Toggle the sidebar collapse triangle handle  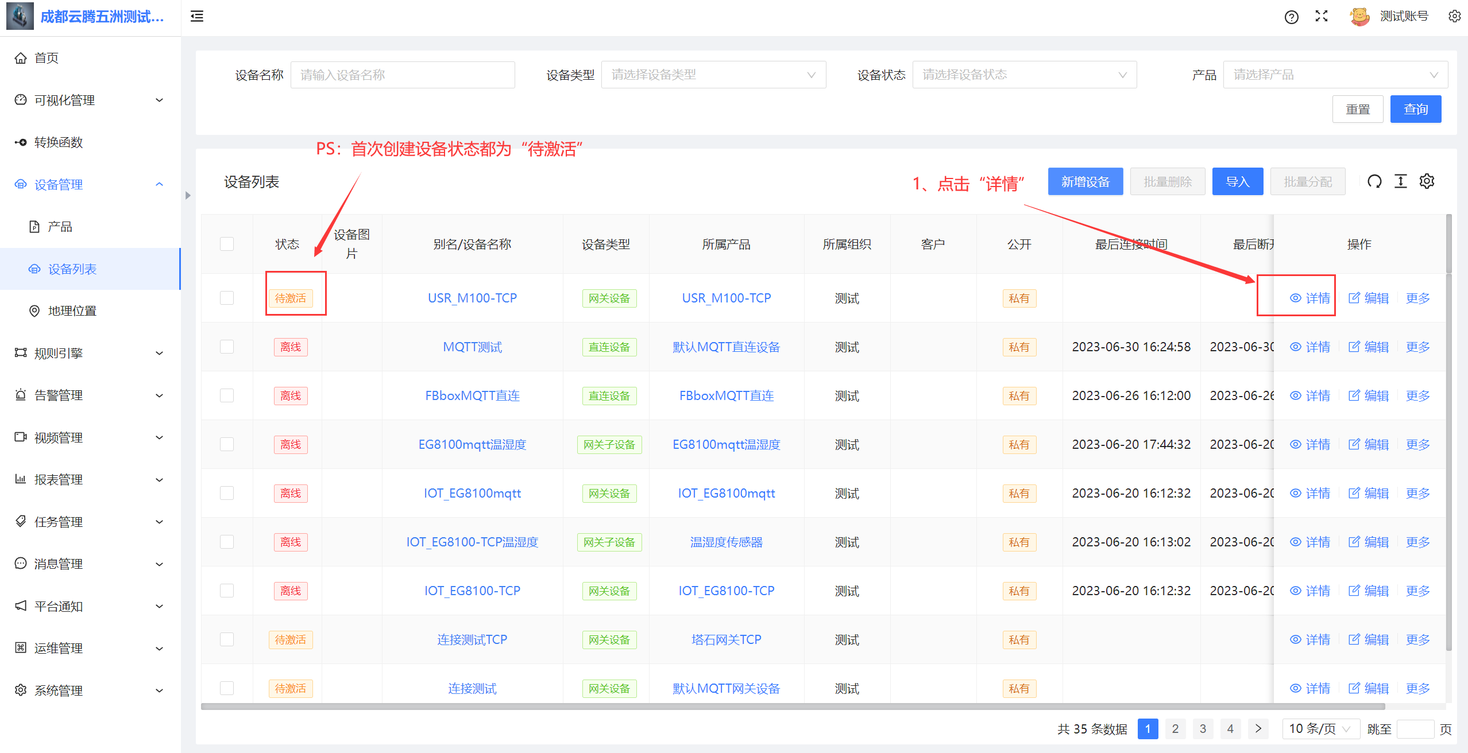[188, 195]
